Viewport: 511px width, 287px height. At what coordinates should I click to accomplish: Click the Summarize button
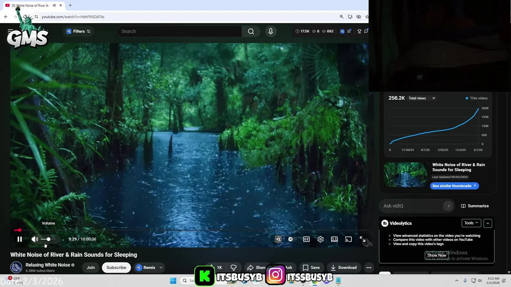475,206
